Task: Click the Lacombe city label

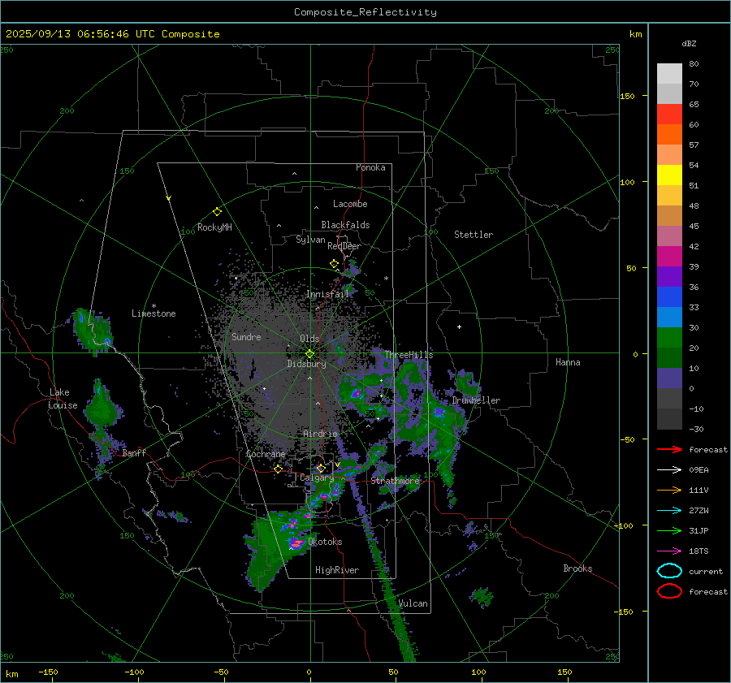Action: [350, 204]
